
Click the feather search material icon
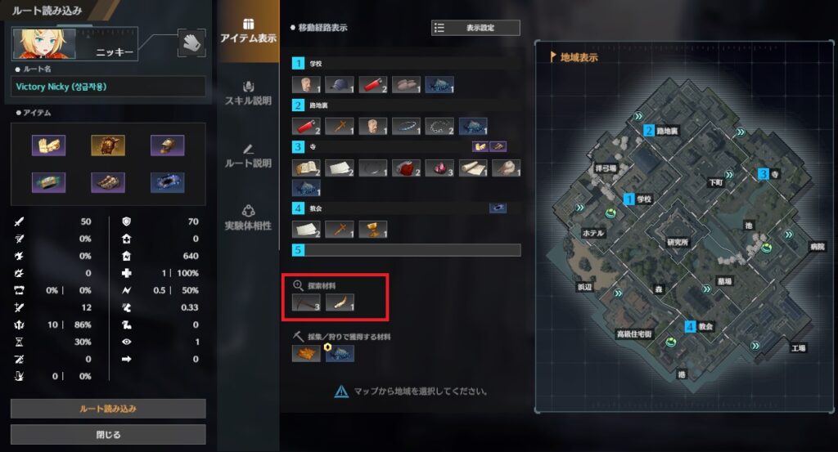(x=340, y=302)
